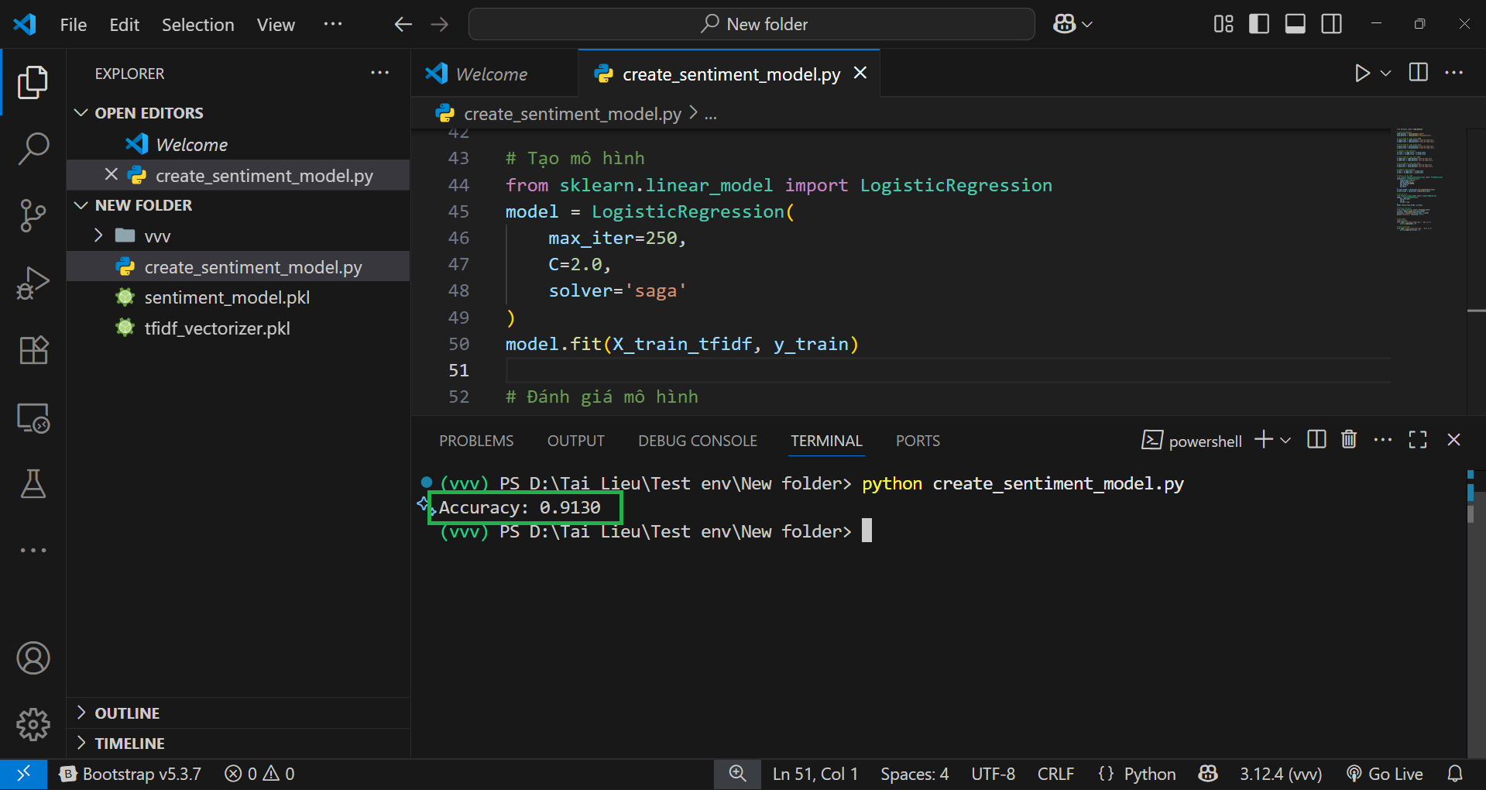Click Go Live in status bar
The height and width of the screenshot is (790, 1486).
point(1385,774)
